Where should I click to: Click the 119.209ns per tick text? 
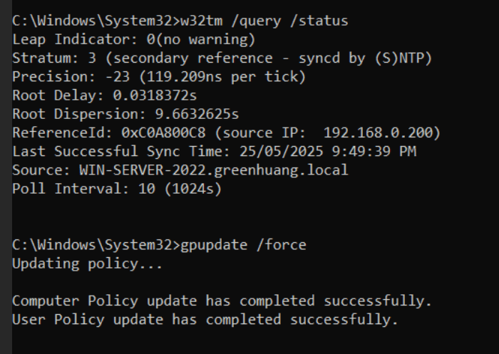click(x=222, y=77)
